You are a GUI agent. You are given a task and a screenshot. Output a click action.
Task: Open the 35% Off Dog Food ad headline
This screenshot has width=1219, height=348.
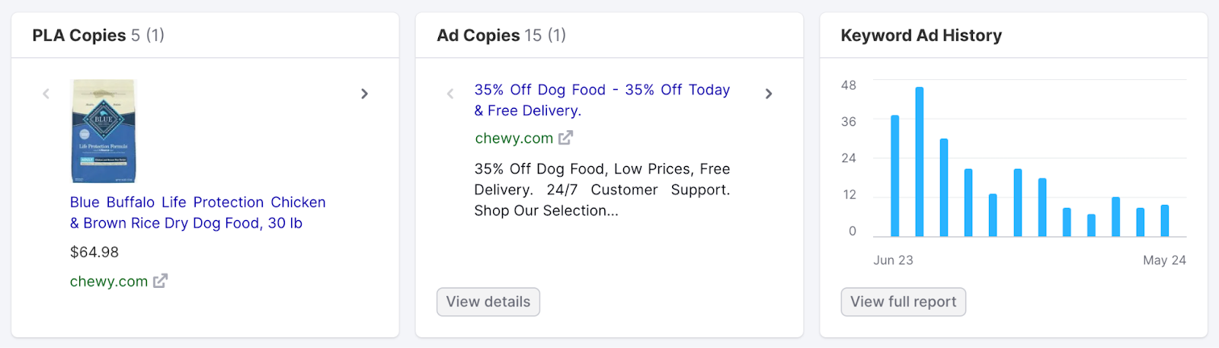tap(601, 100)
